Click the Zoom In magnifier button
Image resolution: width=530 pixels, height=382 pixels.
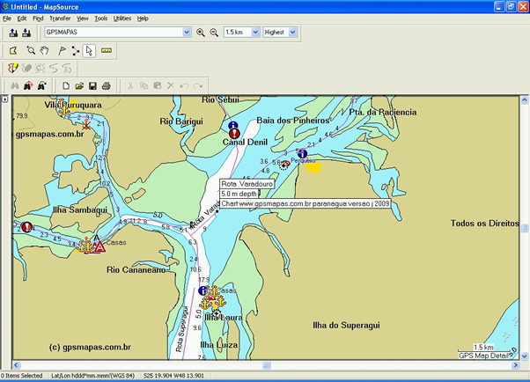coord(201,33)
